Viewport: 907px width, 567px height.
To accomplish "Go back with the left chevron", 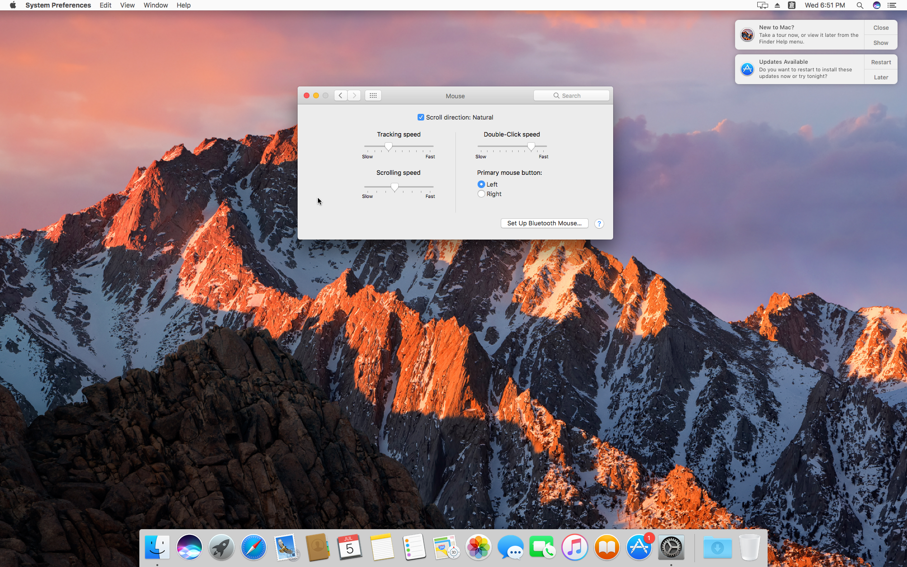I will [x=341, y=95].
